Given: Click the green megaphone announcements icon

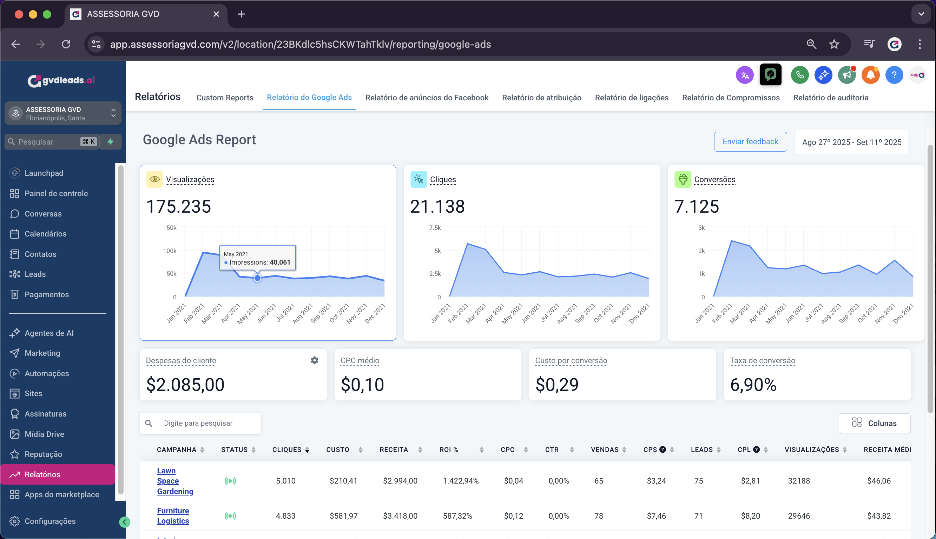Looking at the screenshot, I should pos(847,75).
